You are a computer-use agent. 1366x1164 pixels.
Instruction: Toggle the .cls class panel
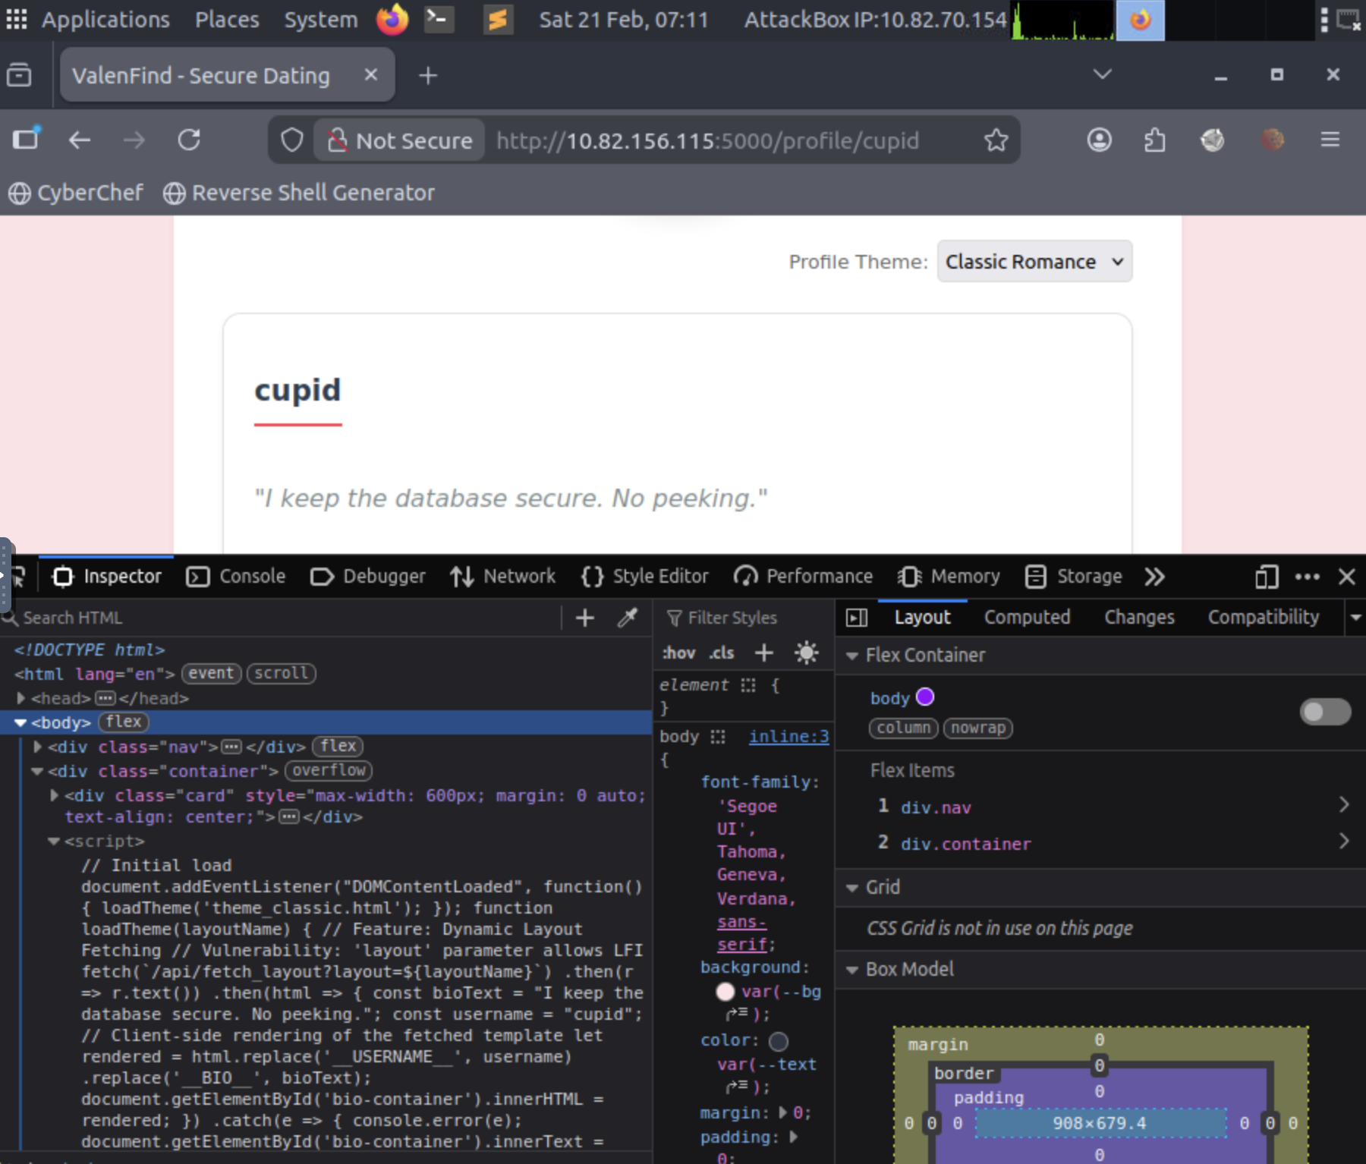click(x=721, y=653)
